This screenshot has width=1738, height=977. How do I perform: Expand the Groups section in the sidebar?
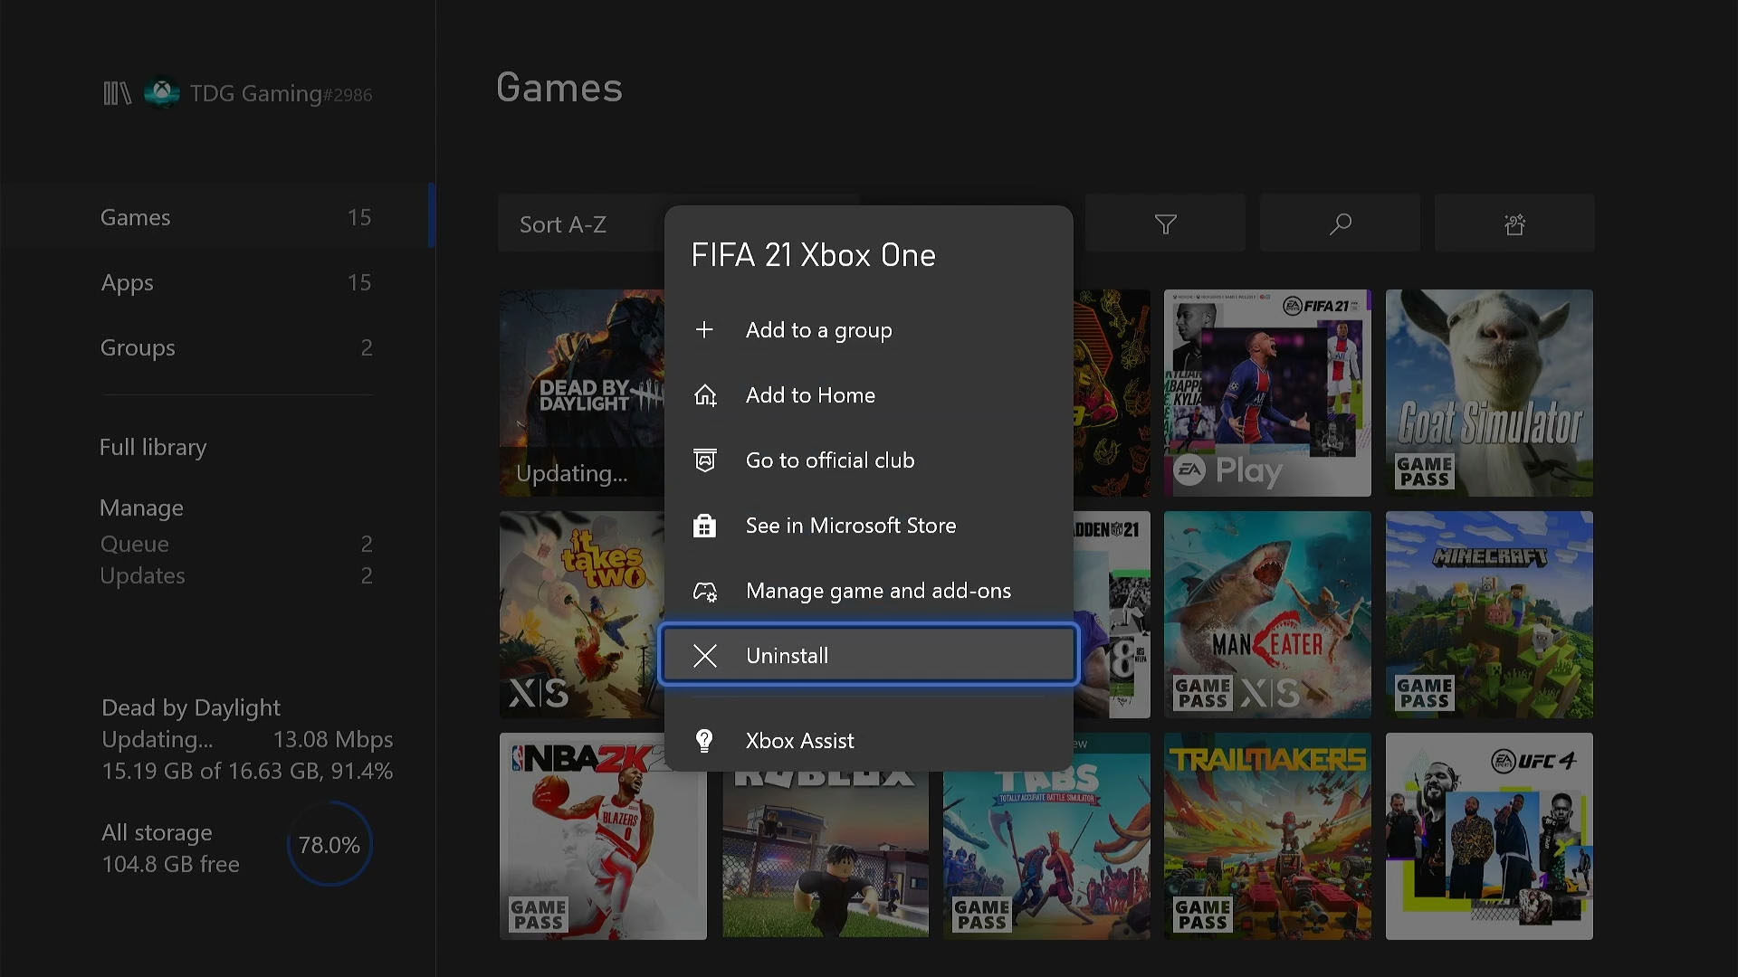click(137, 347)
